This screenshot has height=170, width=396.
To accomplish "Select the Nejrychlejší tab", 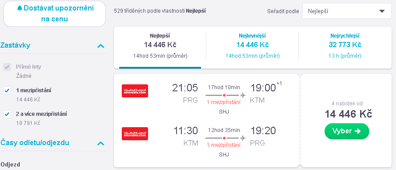I will [345, 46].
